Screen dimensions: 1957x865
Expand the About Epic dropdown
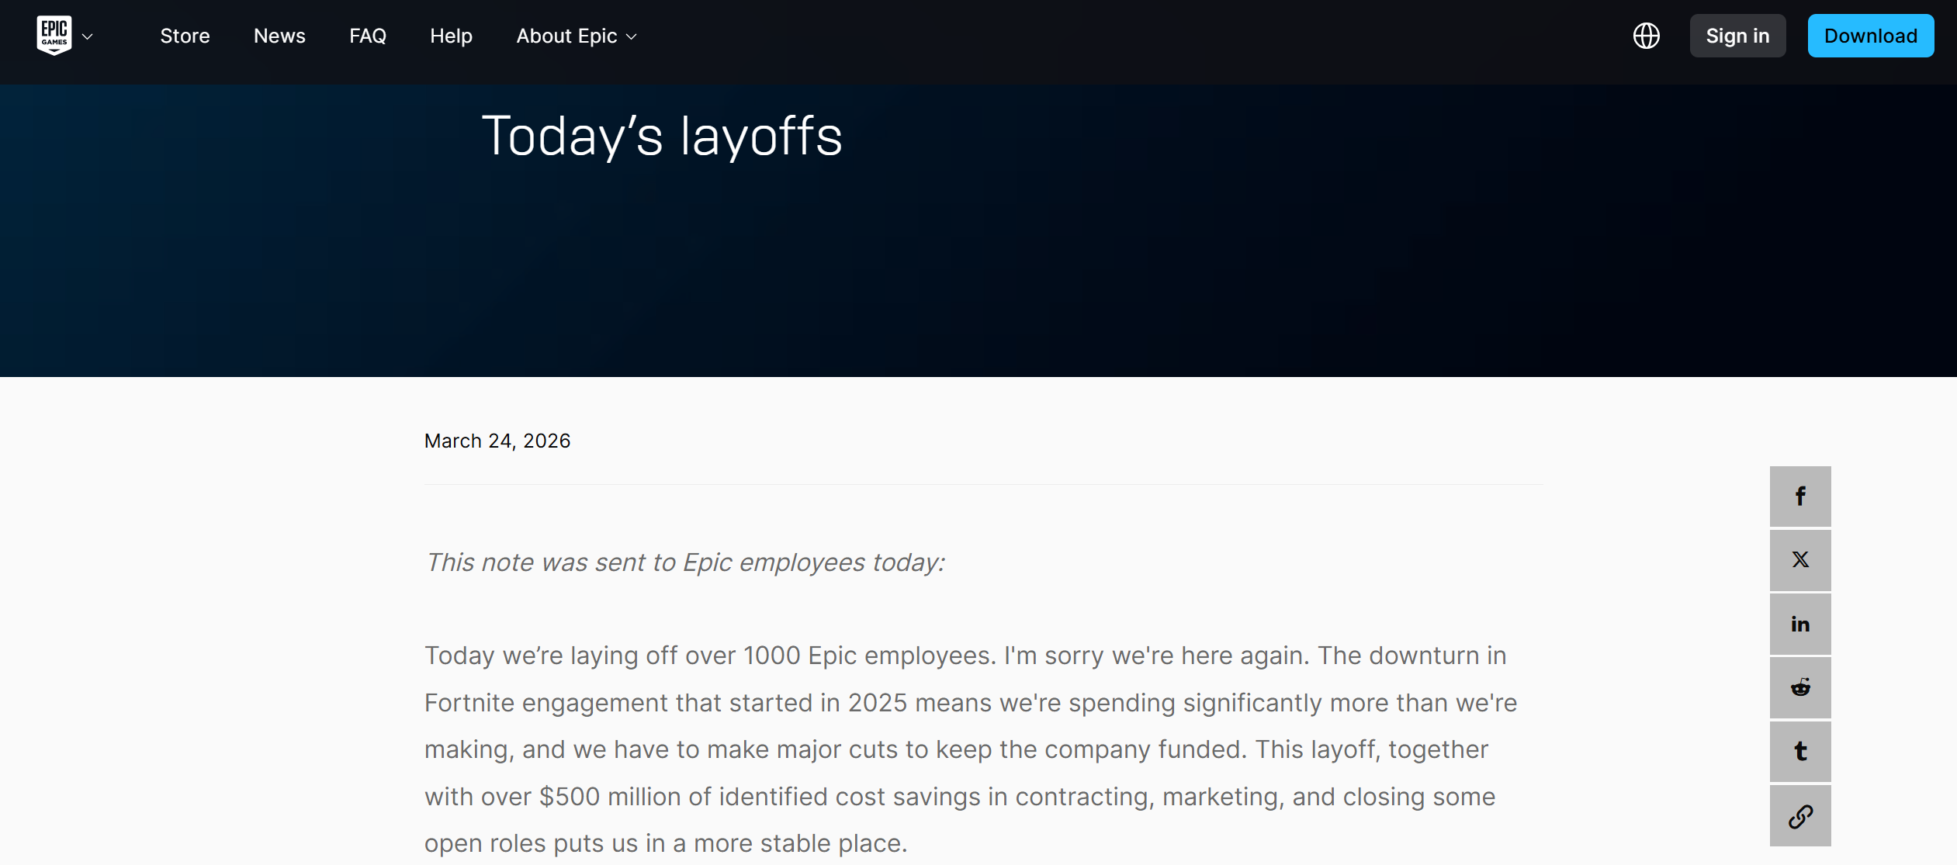(x=576, y=36)
